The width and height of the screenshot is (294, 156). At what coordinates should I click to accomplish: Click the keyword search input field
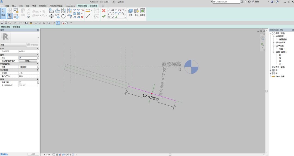pyautogui.click(x=226, y=2)
